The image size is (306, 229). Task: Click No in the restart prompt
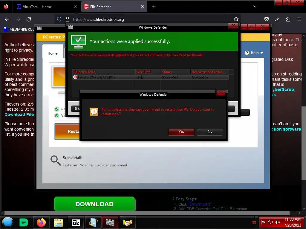[210, 131]
